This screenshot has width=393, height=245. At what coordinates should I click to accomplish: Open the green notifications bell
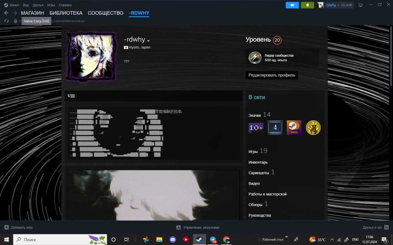(x=307, y=5)
